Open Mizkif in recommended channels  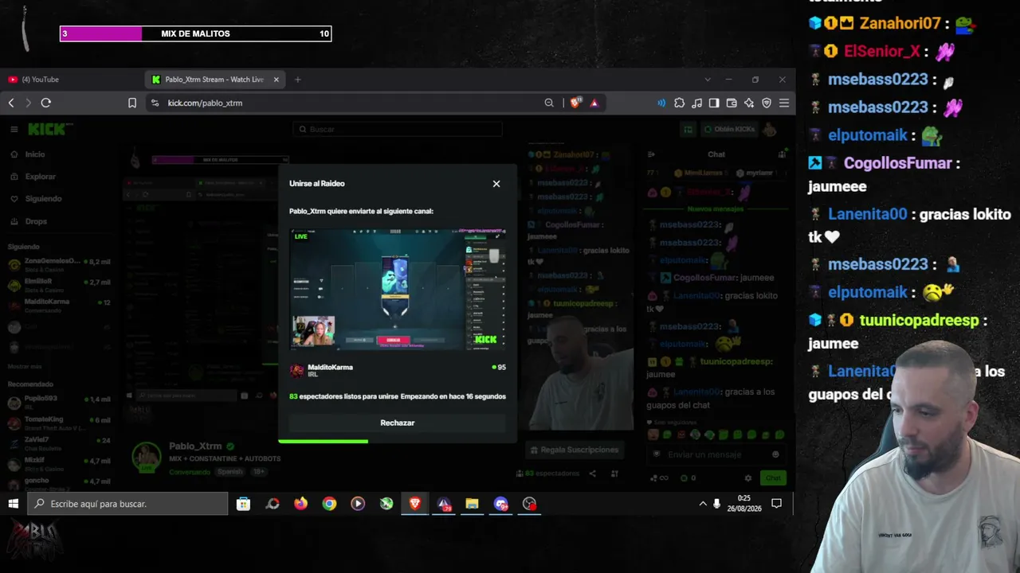point(60,464)
